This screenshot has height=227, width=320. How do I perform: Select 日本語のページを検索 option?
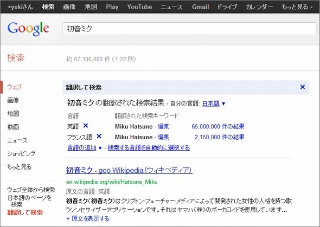[29, 201]
